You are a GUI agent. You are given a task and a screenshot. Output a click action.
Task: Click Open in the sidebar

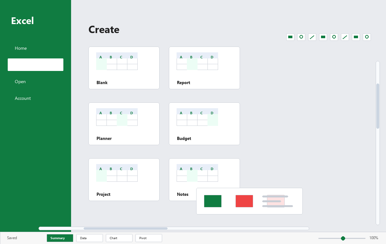point(20,82)
